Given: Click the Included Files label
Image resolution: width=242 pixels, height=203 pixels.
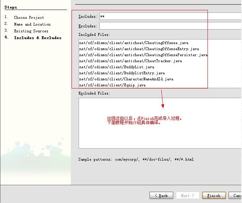Looking at the screenshot, I should tap(94, 34).
